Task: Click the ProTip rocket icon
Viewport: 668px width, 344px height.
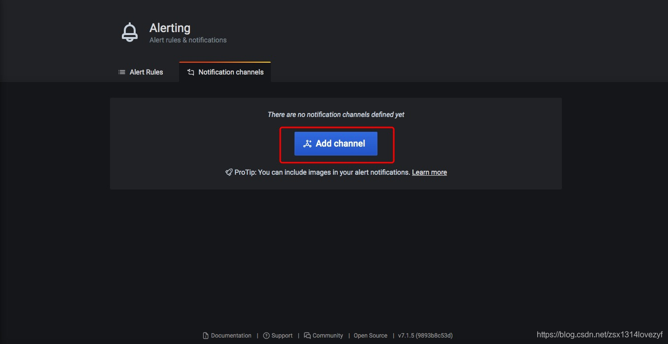Action: [229, 172]
